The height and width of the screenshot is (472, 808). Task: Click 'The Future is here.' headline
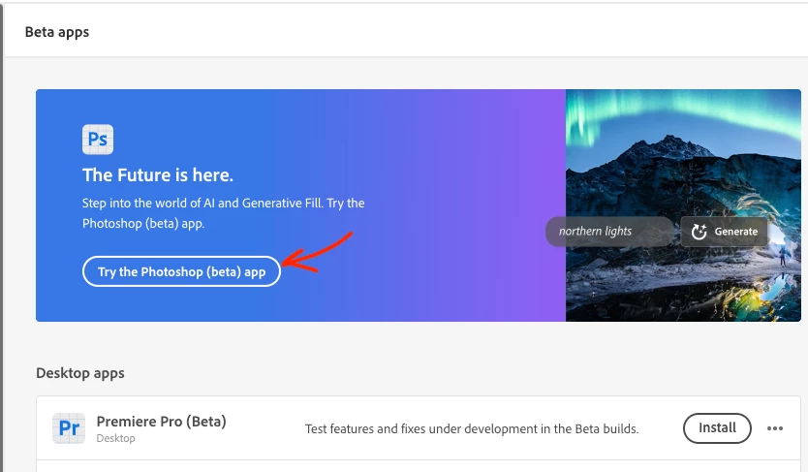click(x=158, y=175)
